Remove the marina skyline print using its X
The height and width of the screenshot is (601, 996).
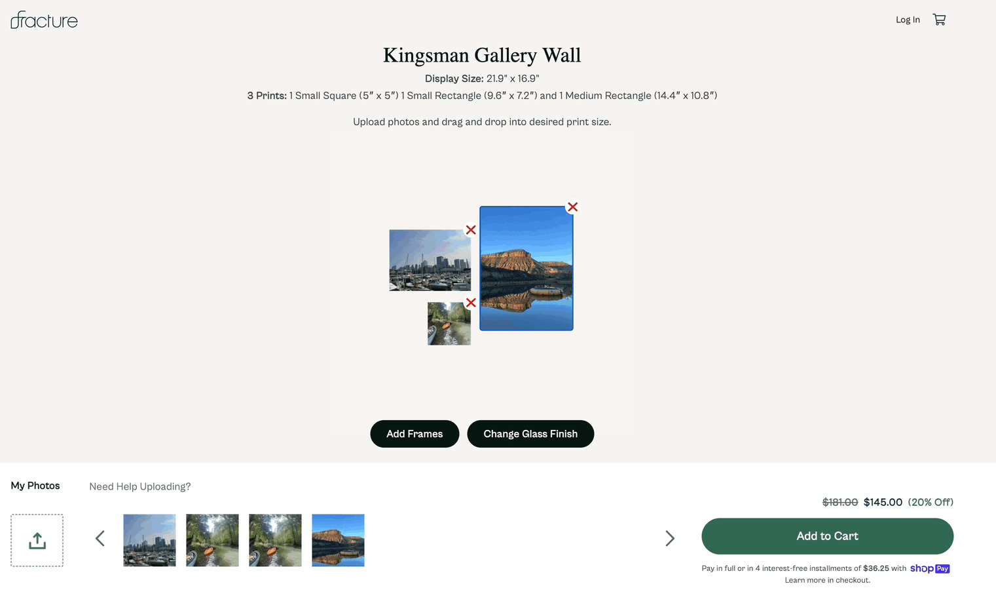pyautogui.click(x=471, y=230)
